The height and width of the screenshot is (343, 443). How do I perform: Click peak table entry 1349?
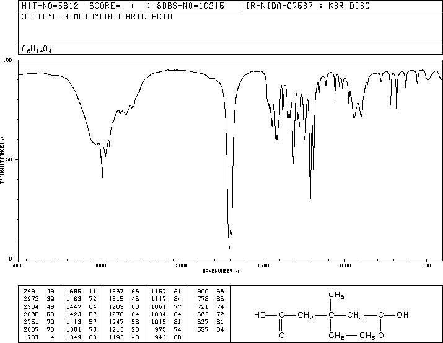pos(74,337)
